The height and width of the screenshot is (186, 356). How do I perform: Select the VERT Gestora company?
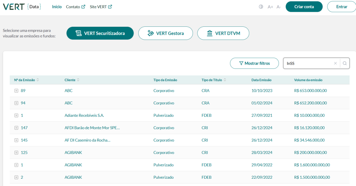[x=165, y=33]
